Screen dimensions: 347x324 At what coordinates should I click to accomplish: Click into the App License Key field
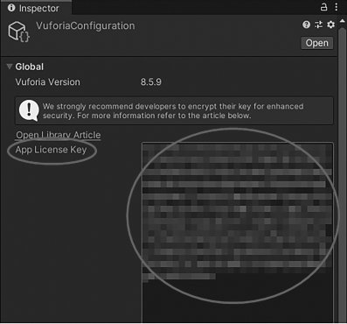(x=238, y=232)
